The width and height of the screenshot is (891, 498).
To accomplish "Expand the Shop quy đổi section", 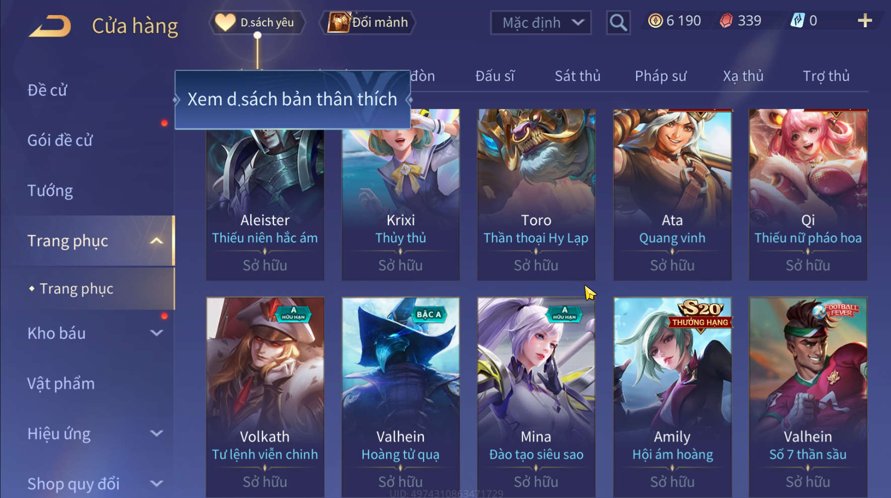I will tap(157, 483).
